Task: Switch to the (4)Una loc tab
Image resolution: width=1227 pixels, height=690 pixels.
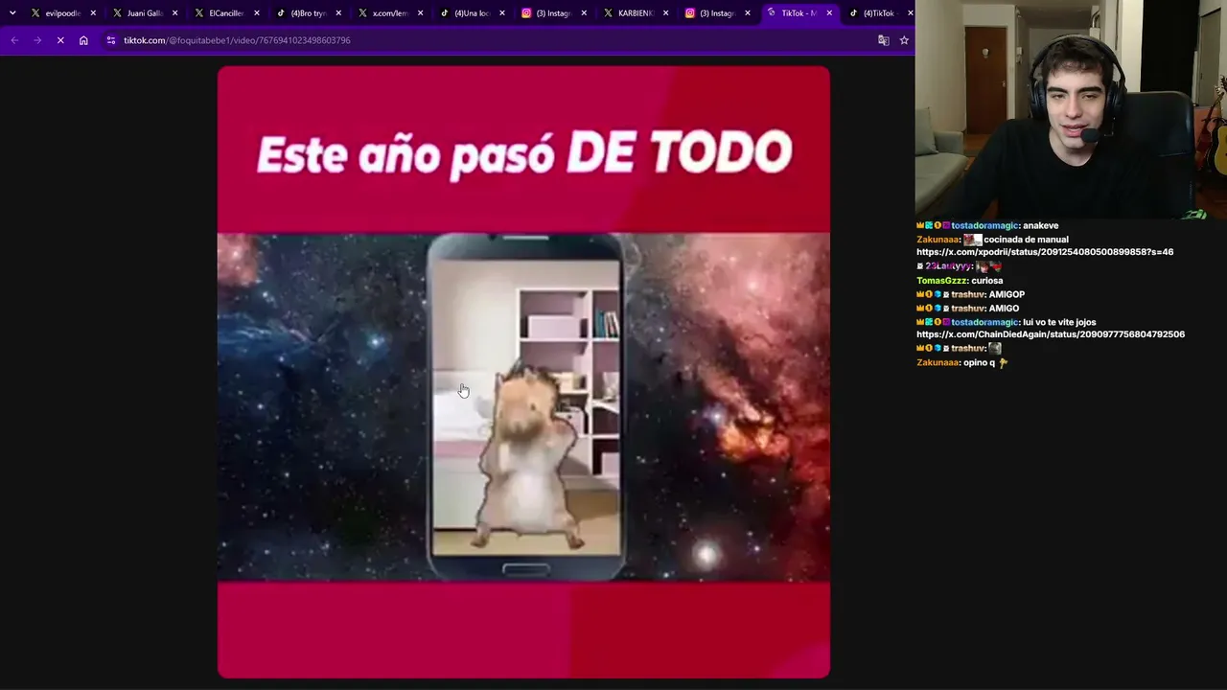Action: click(473, 13)
